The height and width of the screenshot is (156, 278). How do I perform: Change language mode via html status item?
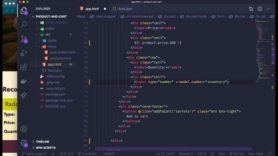(222, 154)
